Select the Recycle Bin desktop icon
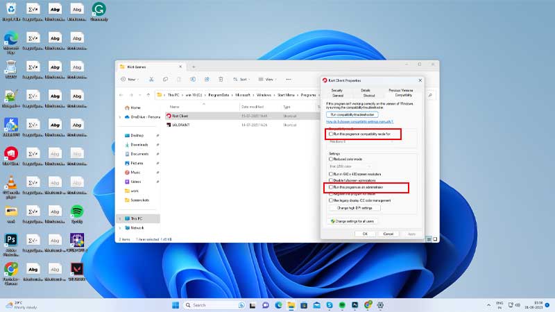Image resolution: width=555 pixels, height=312 pixels. (11, 12)
